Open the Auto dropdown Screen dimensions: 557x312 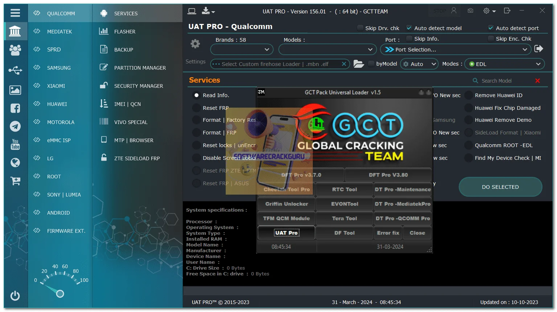[419, 64]
